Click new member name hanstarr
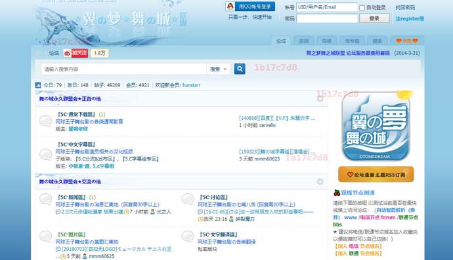Screen dimensions: 453x260 pyautogui.click(x=191, y=85)
